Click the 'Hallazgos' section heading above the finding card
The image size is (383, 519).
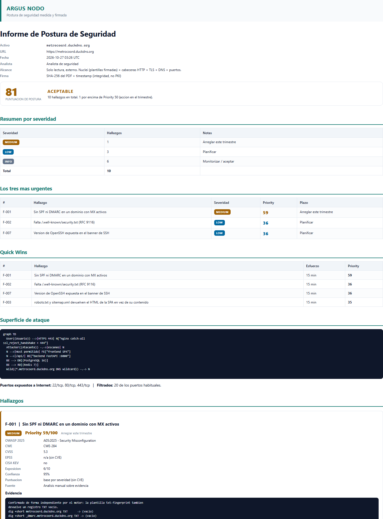click(12, 401)
